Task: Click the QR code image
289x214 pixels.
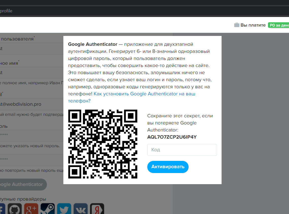Action: pos(103,144)
